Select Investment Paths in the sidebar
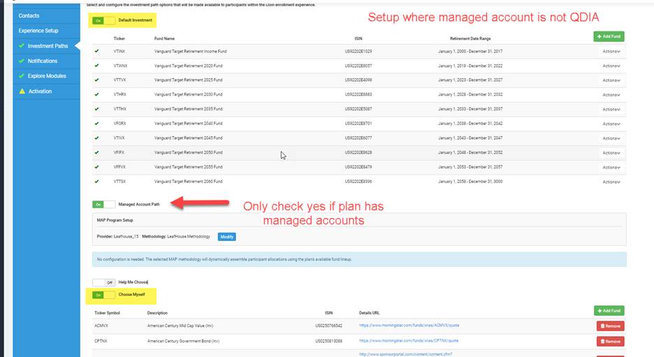The width and height of the screenshot is (654, 357). pos(46,46)
